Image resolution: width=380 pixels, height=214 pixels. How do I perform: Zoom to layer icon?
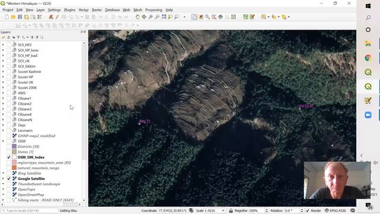coord(177,17)
